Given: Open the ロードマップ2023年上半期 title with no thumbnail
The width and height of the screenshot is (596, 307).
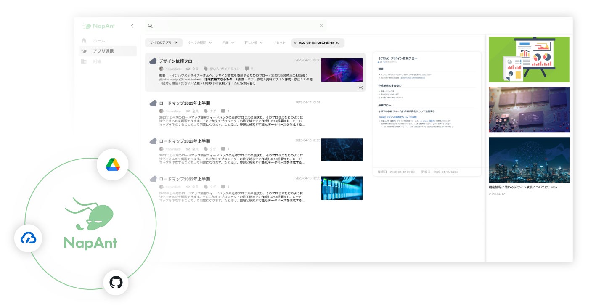Looking at the screenshot, I should [x=184, y=103].
